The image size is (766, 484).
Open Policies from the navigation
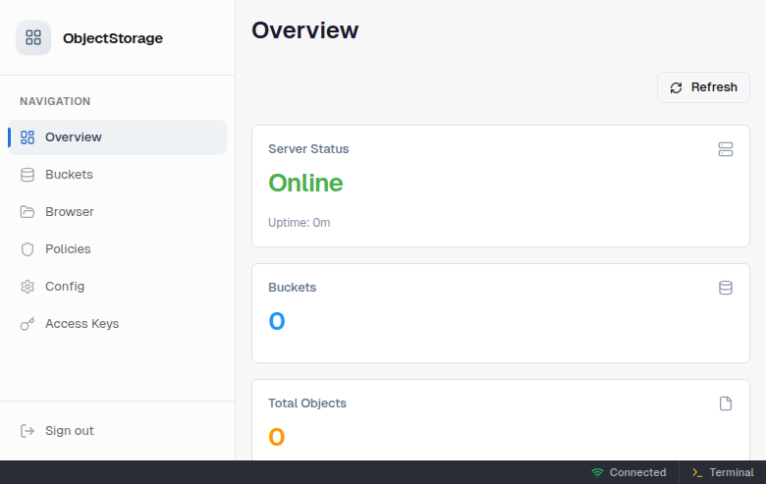point(68,249)
